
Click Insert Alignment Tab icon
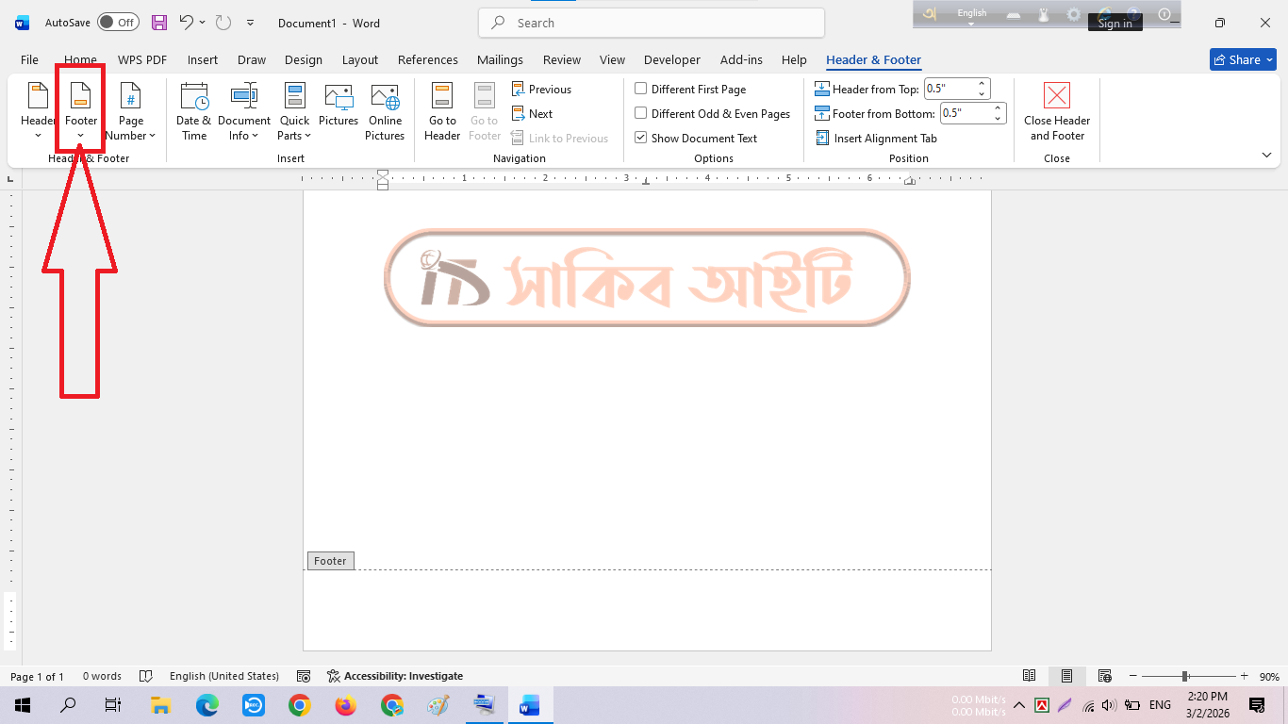(x=822, y=139)
